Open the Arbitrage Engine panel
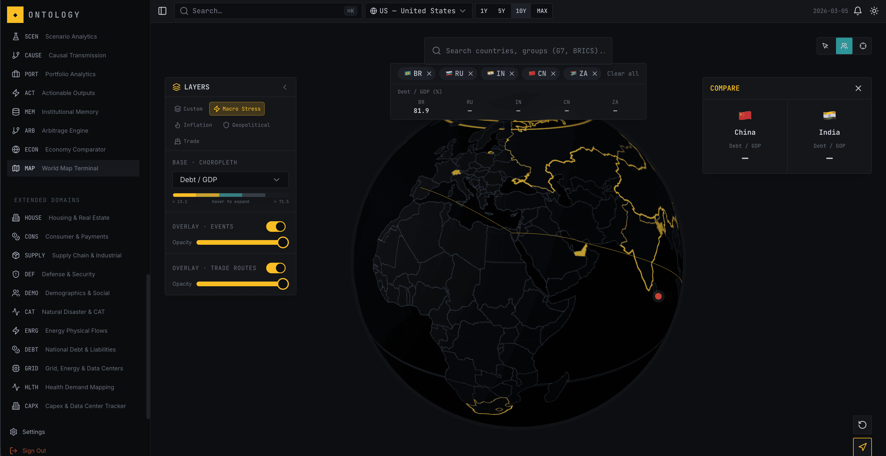Viewport: 886px width, 456px height. (x=65, y=130)
